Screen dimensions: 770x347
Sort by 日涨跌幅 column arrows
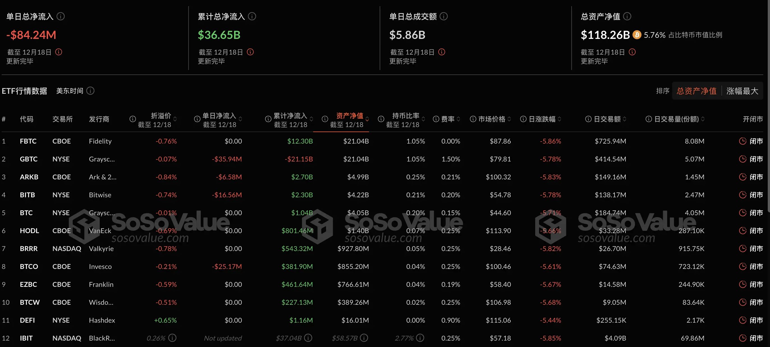[559, 119]
